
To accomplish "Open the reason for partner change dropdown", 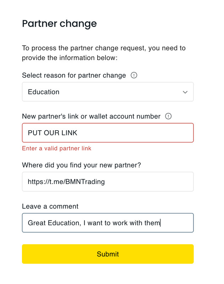I will pos(108,92).
